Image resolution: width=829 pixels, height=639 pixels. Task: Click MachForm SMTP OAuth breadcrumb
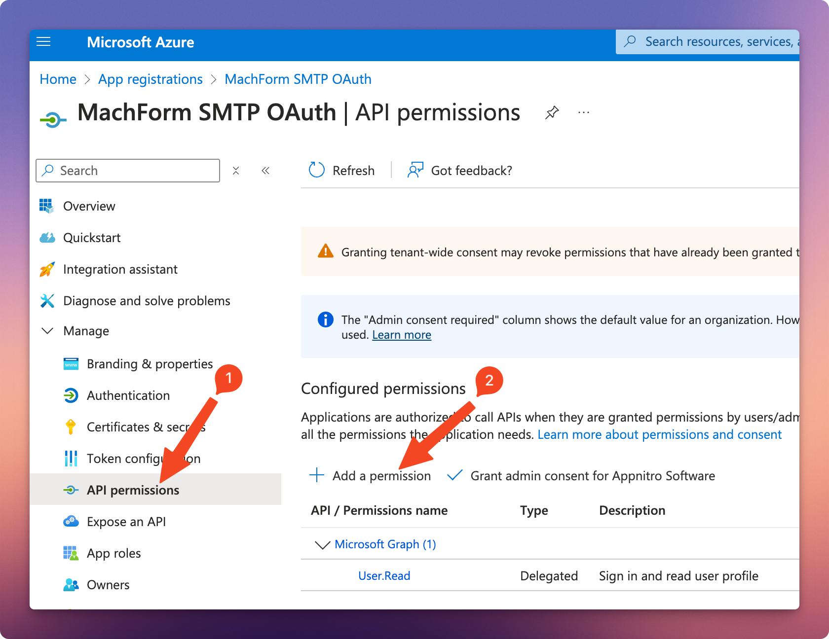298,79
